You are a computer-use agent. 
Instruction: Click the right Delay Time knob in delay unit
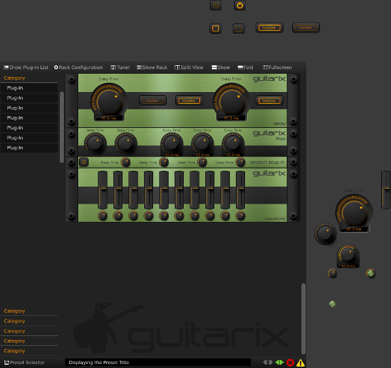231,101
